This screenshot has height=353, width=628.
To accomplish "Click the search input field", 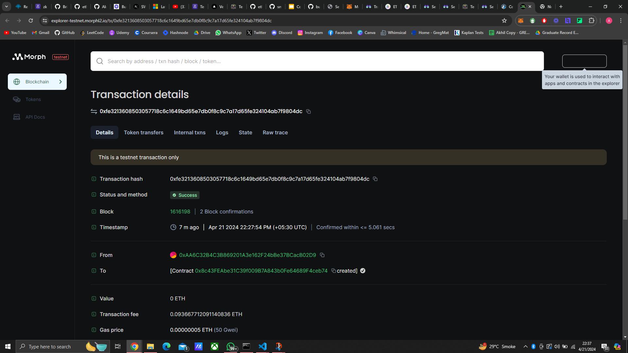I will tap(317, 61).
